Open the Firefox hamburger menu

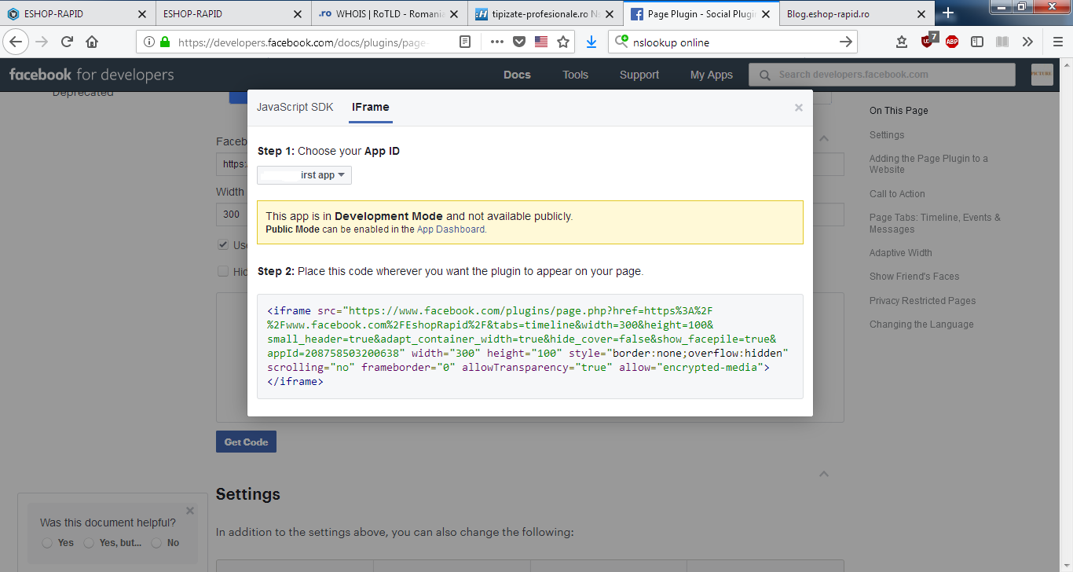pos(1058,42)
